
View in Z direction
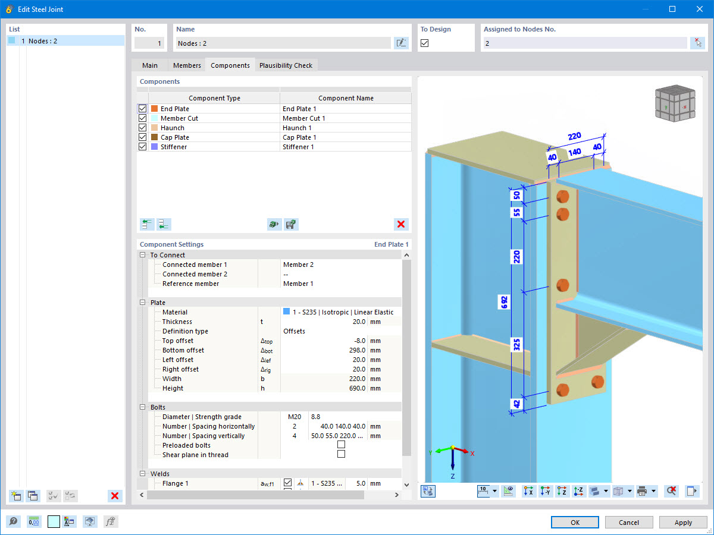click(x=562, y=491)
